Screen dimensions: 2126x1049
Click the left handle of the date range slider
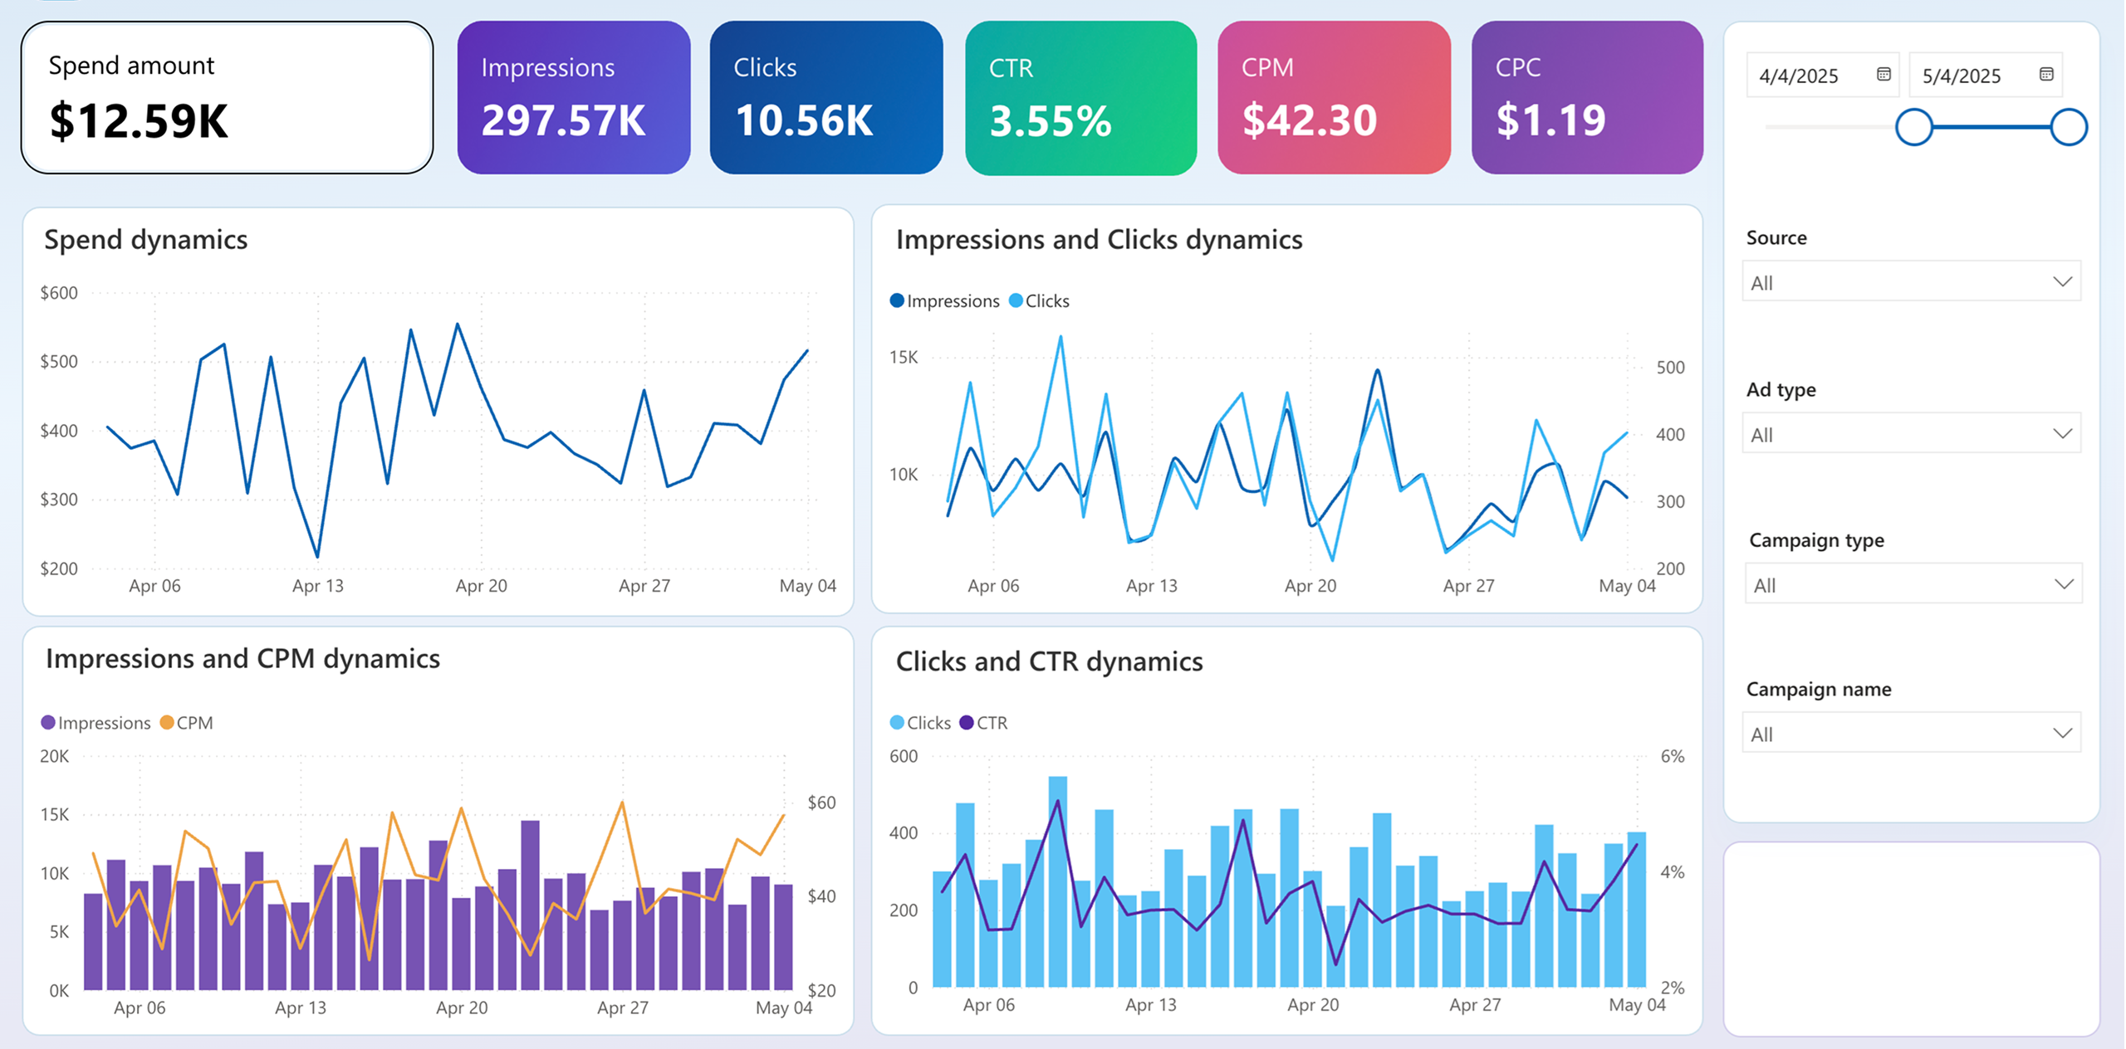pos(1914,127)
